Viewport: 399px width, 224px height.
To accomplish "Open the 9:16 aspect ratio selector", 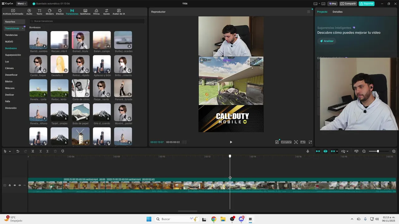I will (x=303, y=142).
